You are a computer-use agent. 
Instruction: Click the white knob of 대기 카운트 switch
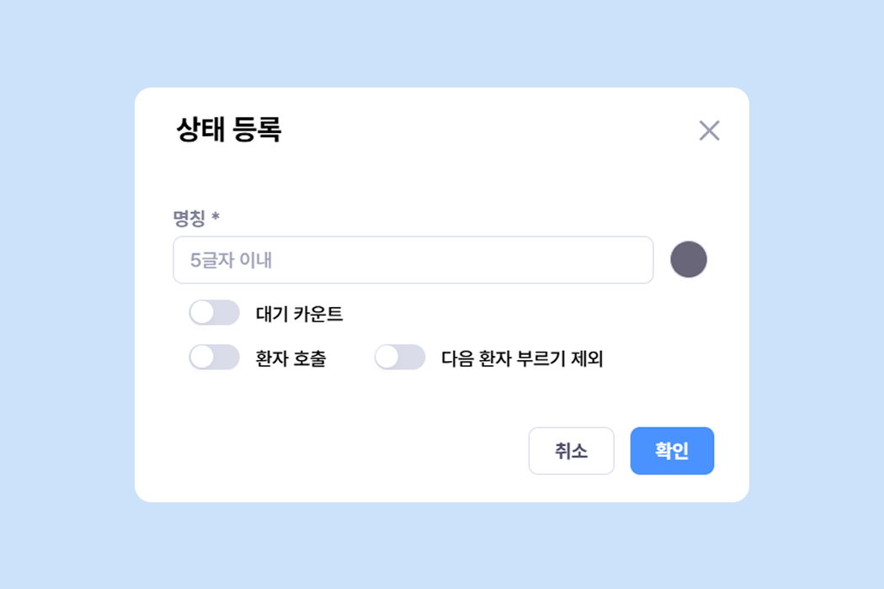pyautogui.click(x=202, y=313)
